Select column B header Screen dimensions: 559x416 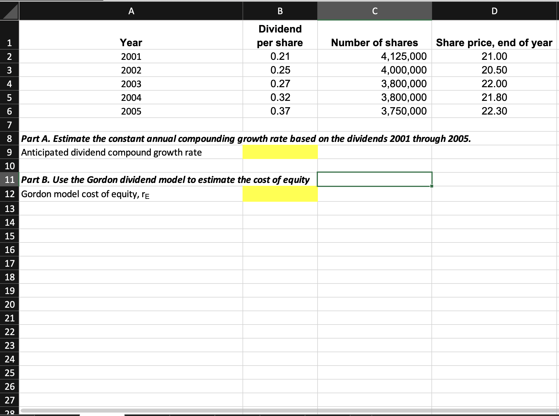(279, 11)
